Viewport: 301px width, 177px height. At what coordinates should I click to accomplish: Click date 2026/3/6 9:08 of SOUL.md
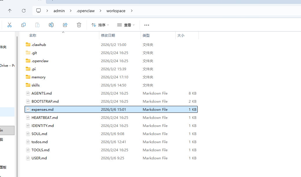point(113,134)
